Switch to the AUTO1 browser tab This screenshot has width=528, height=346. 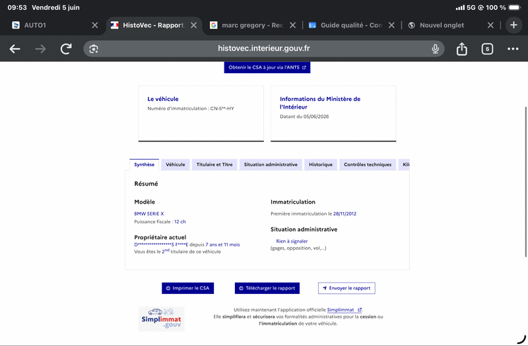(x=51, y=25)
